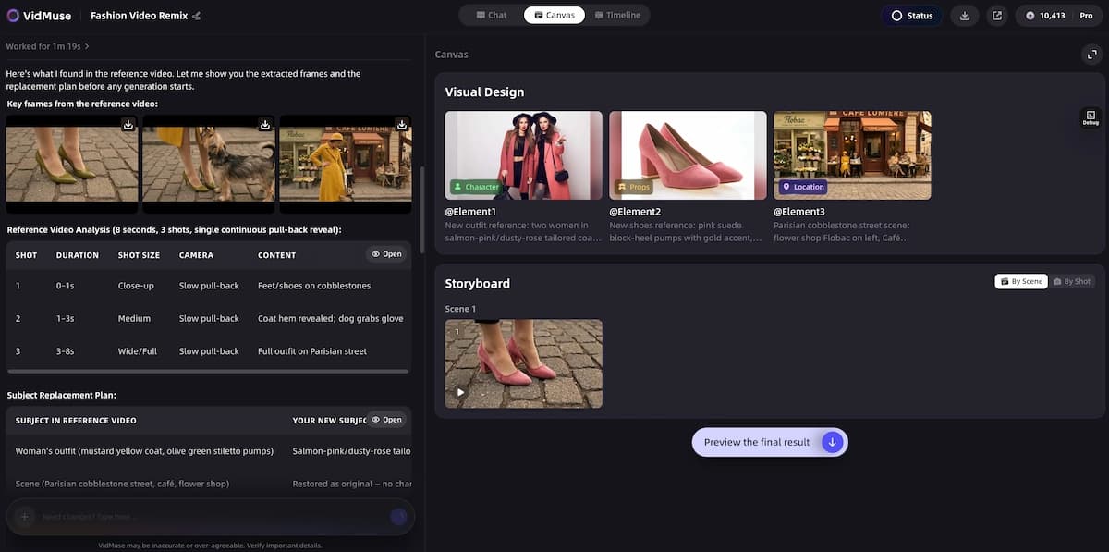Select the @Element1 label
This screenshot has height=552, width=1109.
(470, 212)
